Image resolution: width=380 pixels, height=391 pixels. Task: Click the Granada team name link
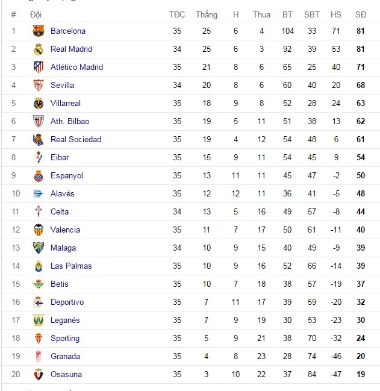pyautogui.click(x=65, y=356)
